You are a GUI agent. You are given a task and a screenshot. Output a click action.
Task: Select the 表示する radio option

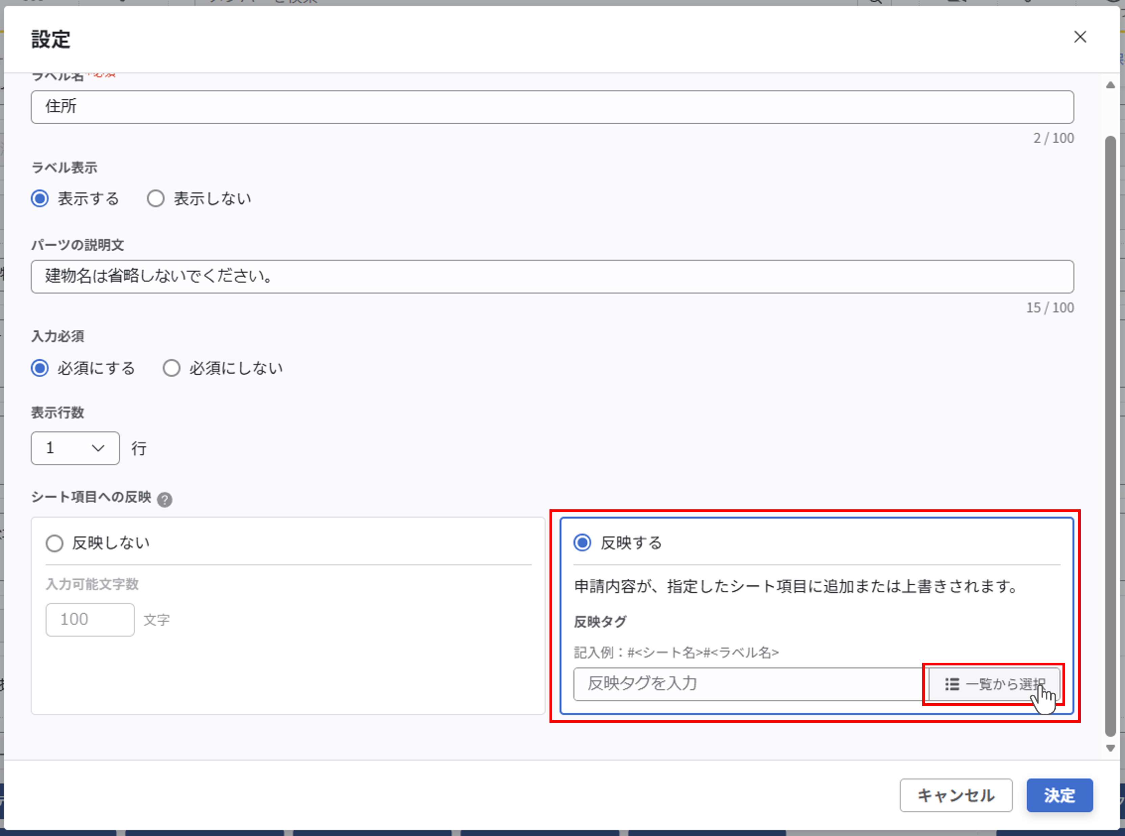coord(40,198)
